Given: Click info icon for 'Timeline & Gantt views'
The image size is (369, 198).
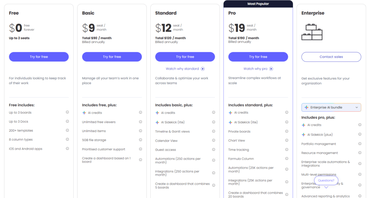Looking at the screenshot, I should (x=214, y=131).
